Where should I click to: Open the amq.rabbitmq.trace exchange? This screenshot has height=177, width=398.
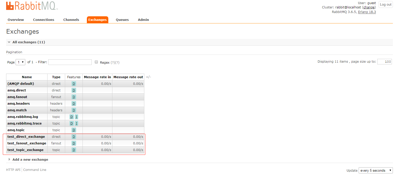pos(25,124)
